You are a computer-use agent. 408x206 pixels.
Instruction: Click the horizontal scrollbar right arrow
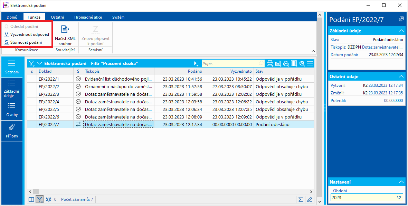click(x=312, y=192)
